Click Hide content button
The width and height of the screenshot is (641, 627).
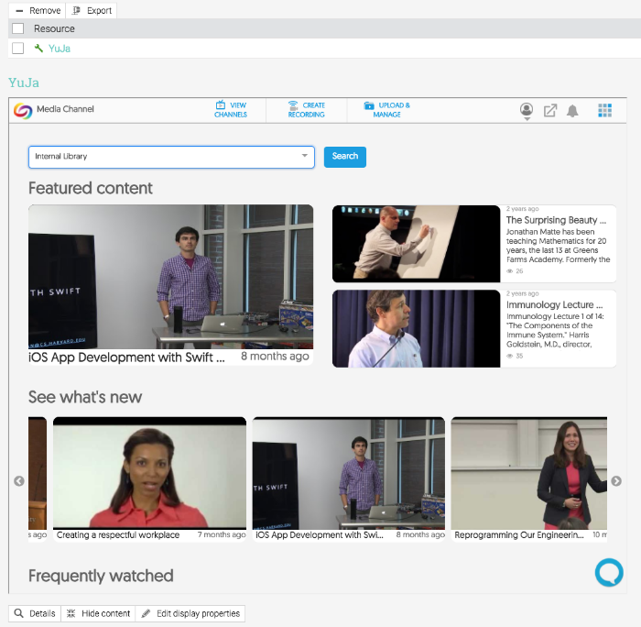click(98, 613)
